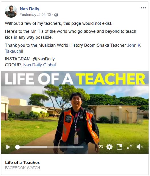Click the public globe privacy icon
The width and height of the screenshot is (150, 176).
click(x=56, y=15)
